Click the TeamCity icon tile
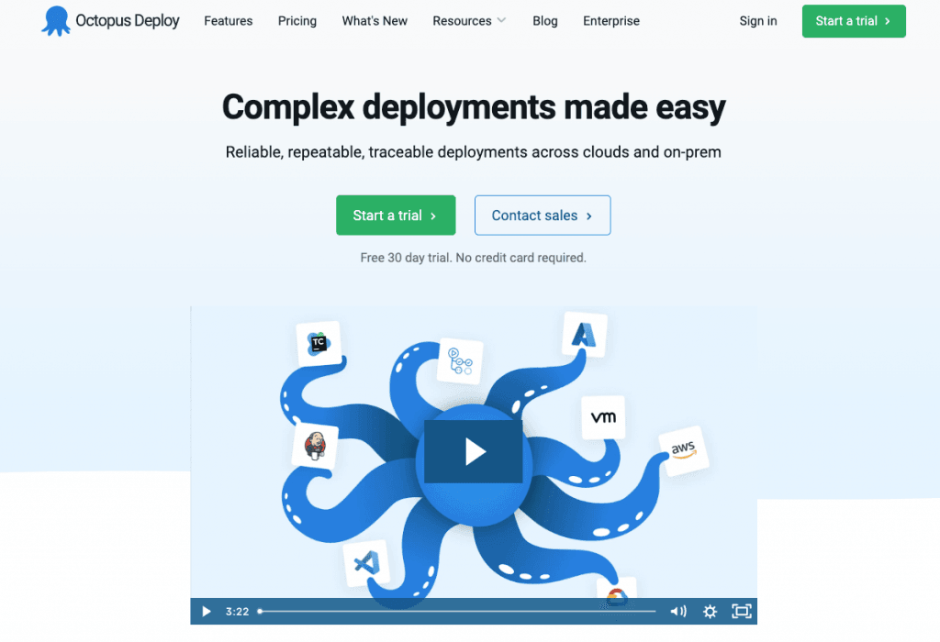The width and height of the screenshot is (940, 642). (319, 344)
